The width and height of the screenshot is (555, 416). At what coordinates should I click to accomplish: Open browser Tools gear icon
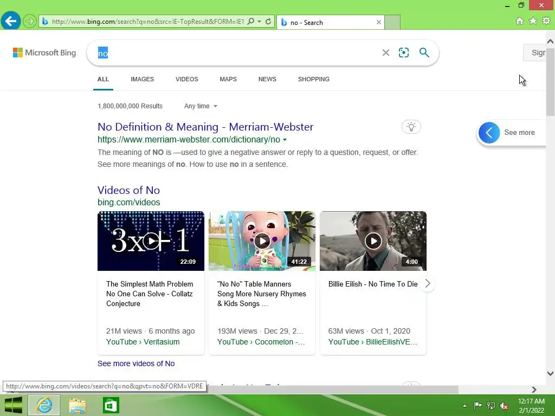coord(546,21)
